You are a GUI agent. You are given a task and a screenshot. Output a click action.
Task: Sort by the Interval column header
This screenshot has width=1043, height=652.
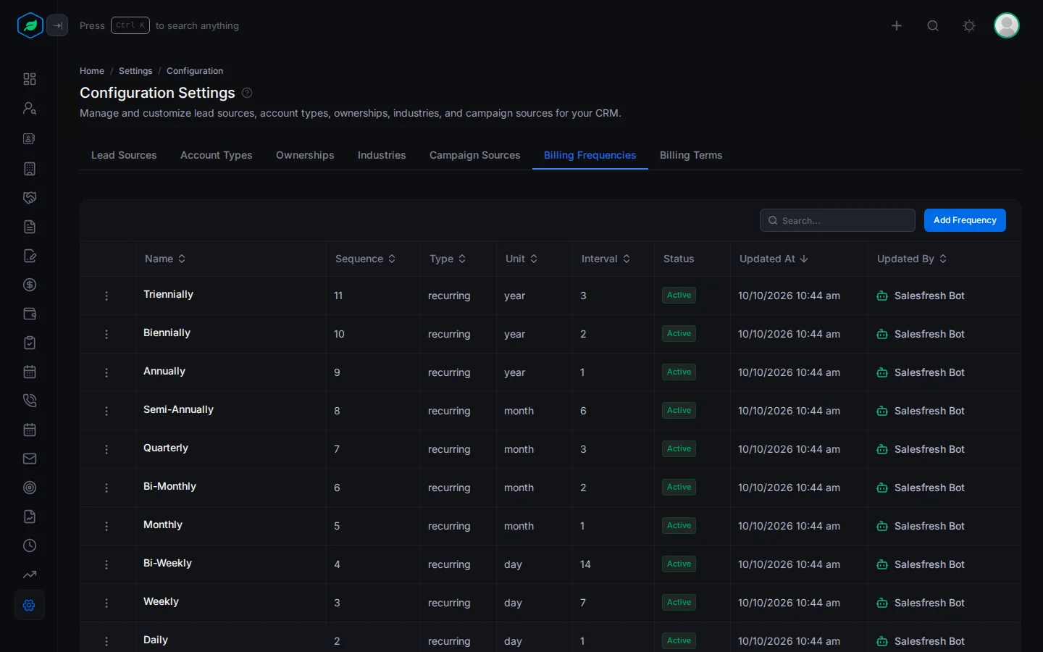606,259
